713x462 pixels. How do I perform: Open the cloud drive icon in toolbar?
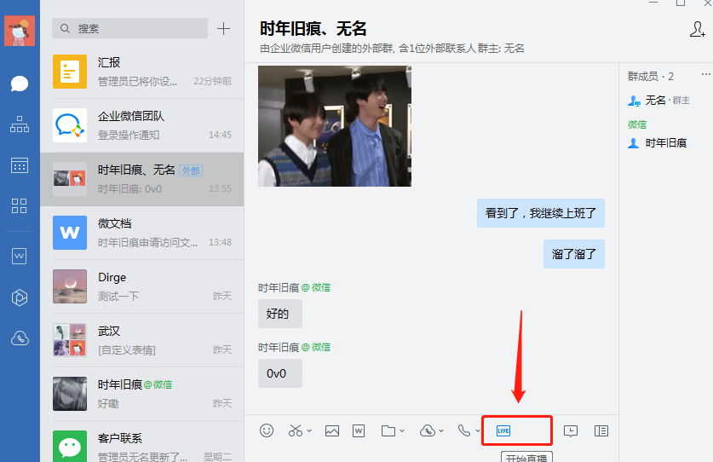click(428, 430)
